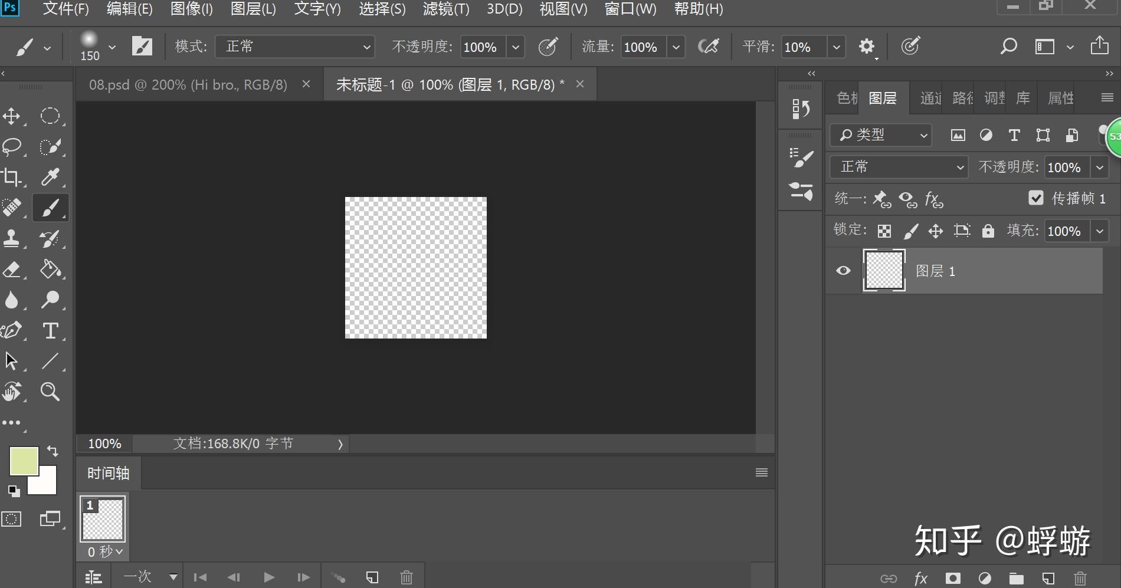1121x588 pixels.
Task: Activate the Zoom tool
Action: point(50,392)
